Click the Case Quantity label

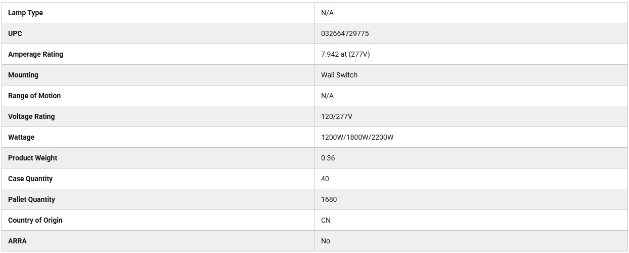(30, 179)
